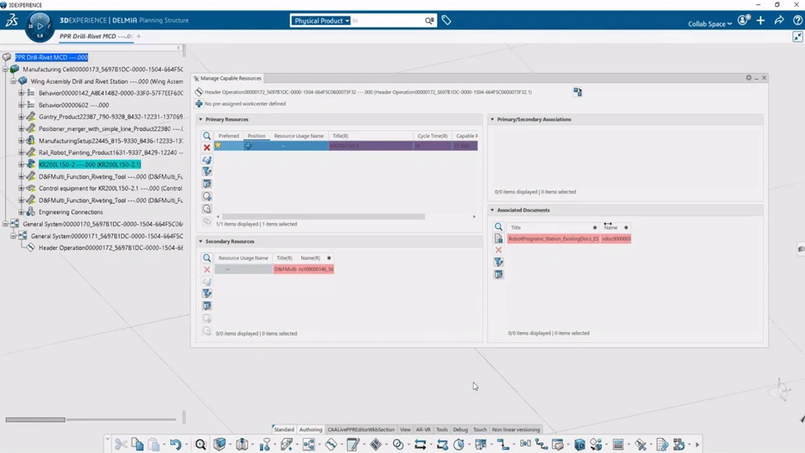Image resolution: width=805 pixels, height=453 pixels.
Task: Open the Help question mark icon
Action: point(797,20)
